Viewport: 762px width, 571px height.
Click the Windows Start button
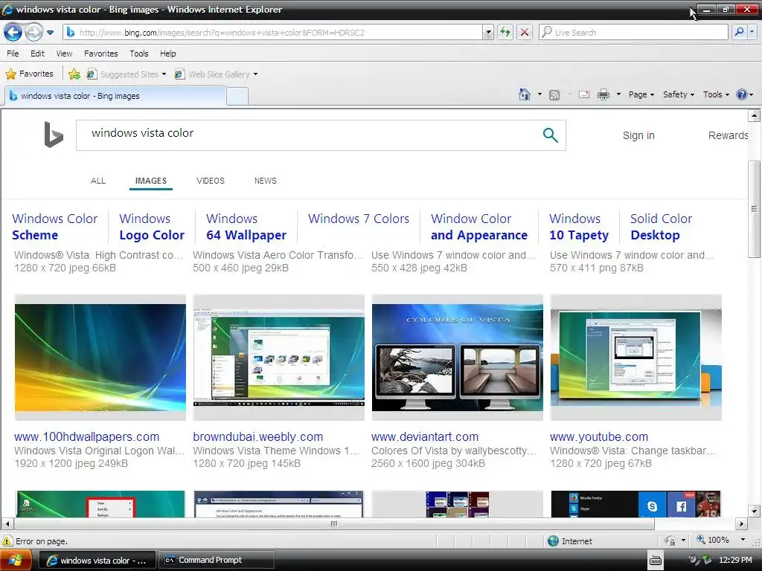pyautogui.click(x=16, y=560)
